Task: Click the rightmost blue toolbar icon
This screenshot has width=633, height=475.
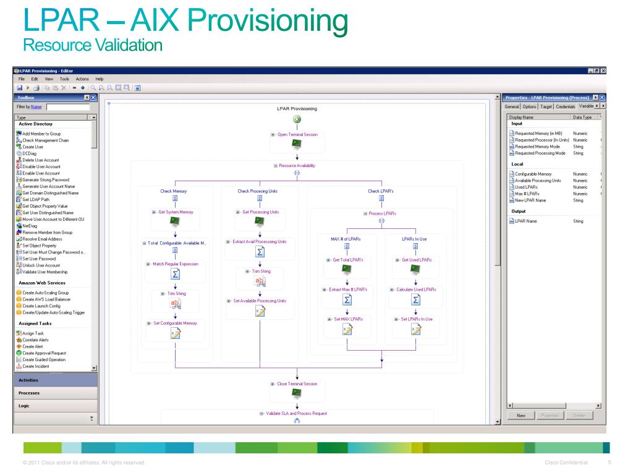Action: [137, 88]
